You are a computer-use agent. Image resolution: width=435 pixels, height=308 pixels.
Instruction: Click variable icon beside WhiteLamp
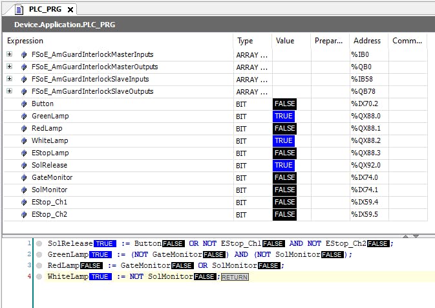point(24,140)
